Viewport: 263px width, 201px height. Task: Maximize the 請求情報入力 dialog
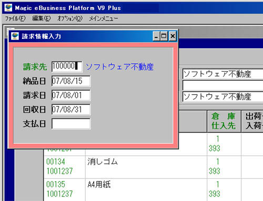164,36
